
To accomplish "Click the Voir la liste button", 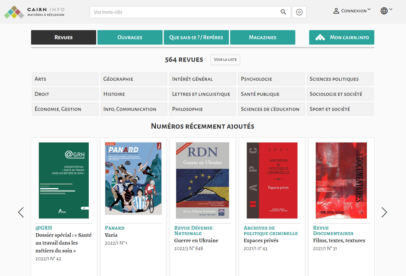I will point(225,60).
